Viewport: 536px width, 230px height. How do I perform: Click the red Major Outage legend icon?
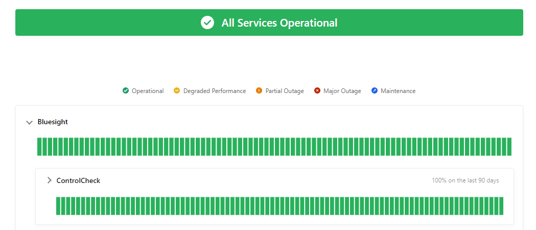317,91
